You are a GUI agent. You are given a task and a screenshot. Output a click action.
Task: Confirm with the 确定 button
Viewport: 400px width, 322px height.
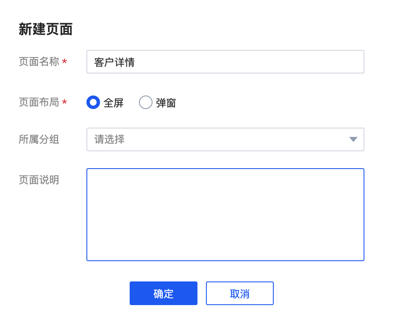point(164,293)
